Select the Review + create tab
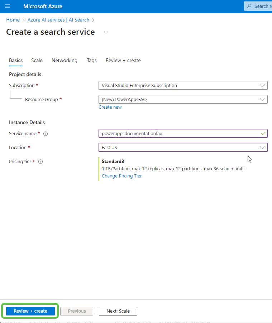The height and width of the screenshot is (323, 272). 123,60
